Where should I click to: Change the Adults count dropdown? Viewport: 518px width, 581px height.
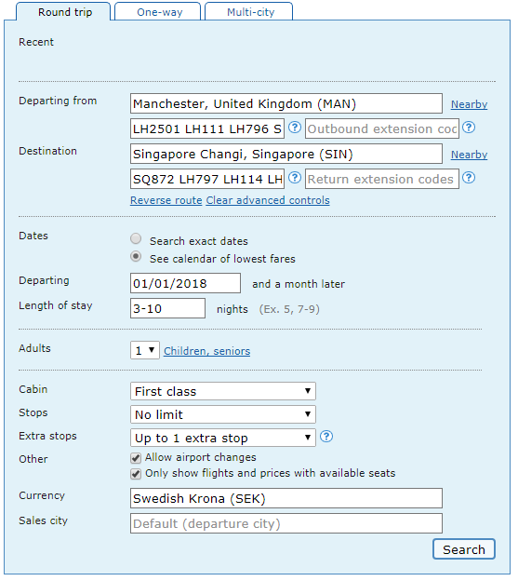[x=145, y=350]
